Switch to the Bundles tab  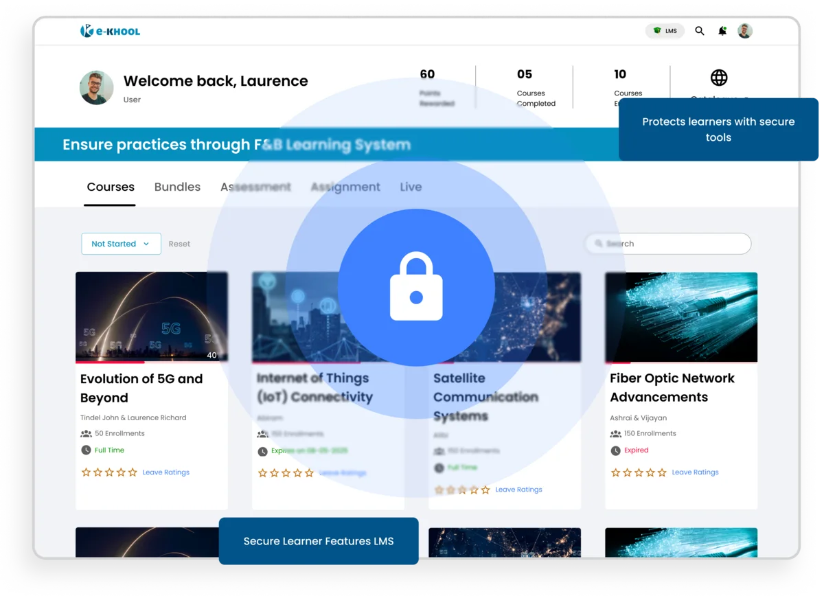coord(177,187)
